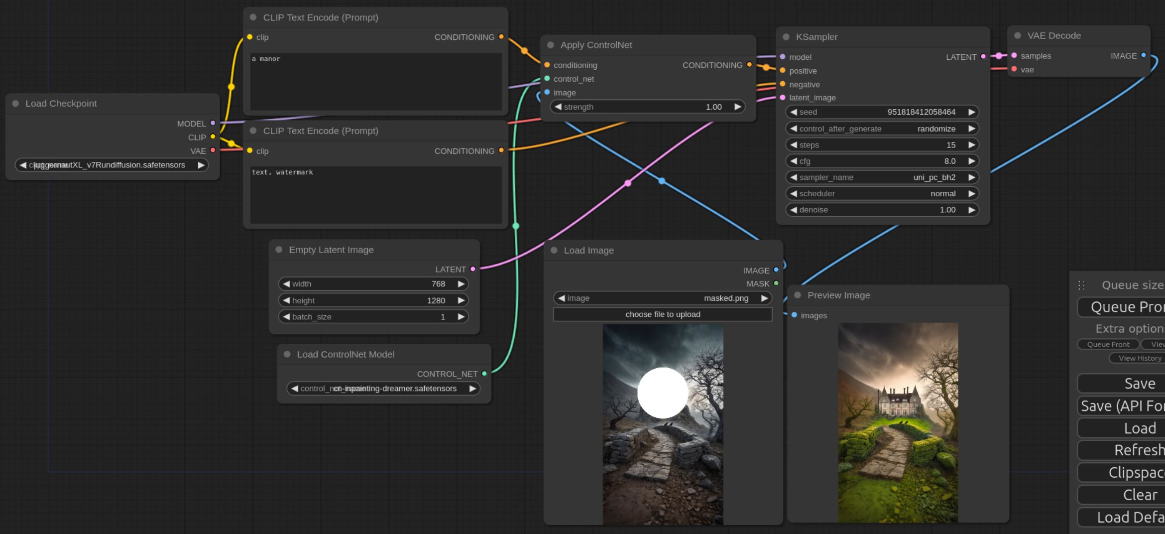The image size is (1165, 534).
Task: Decrease the width value with left arrow
Action: tap(286, 284)
